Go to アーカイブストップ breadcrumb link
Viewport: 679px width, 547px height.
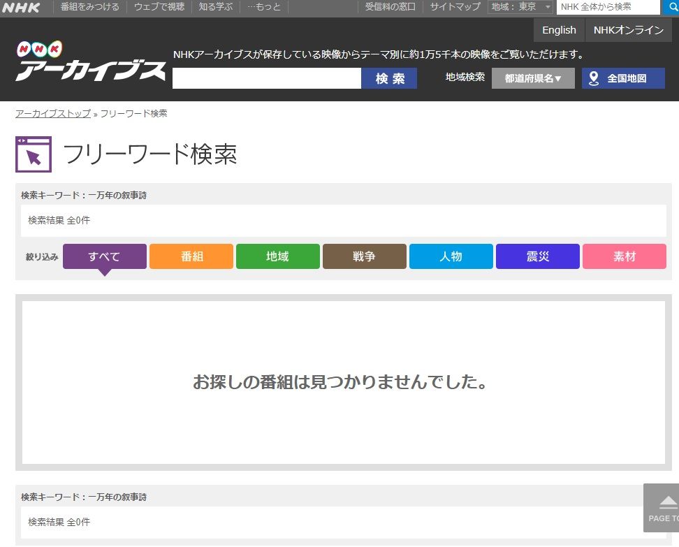pyautogui.click(x=53, y=113)
